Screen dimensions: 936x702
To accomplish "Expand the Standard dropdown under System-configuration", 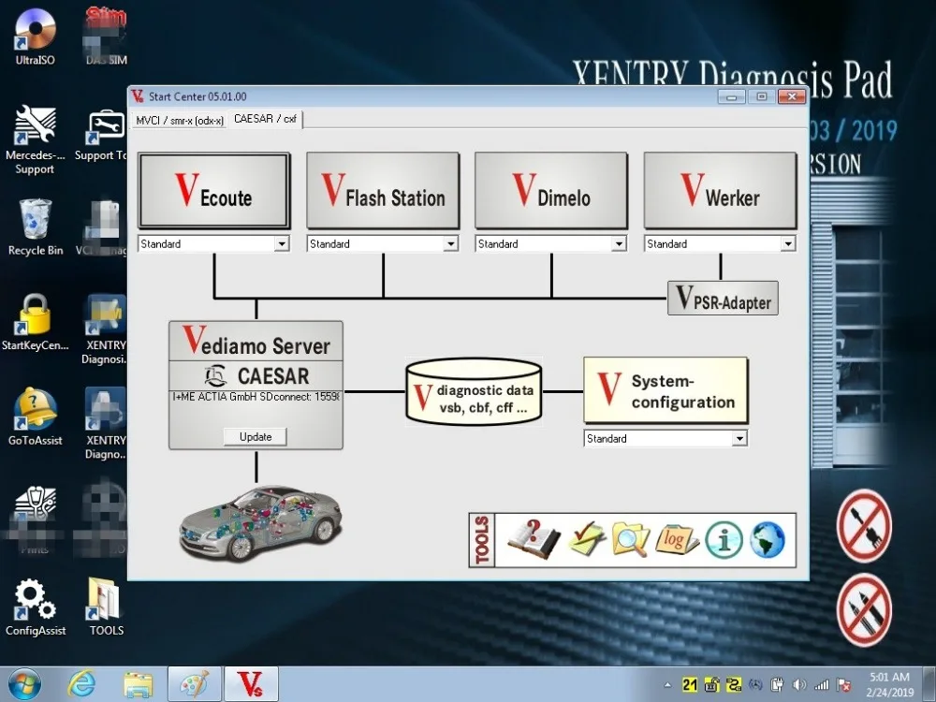I will click(739, 439).
